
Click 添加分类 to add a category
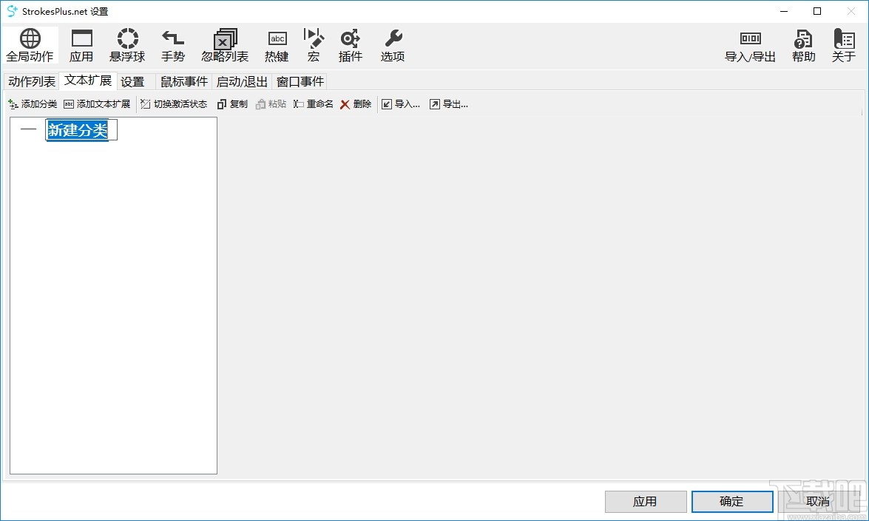click(32, 103)
